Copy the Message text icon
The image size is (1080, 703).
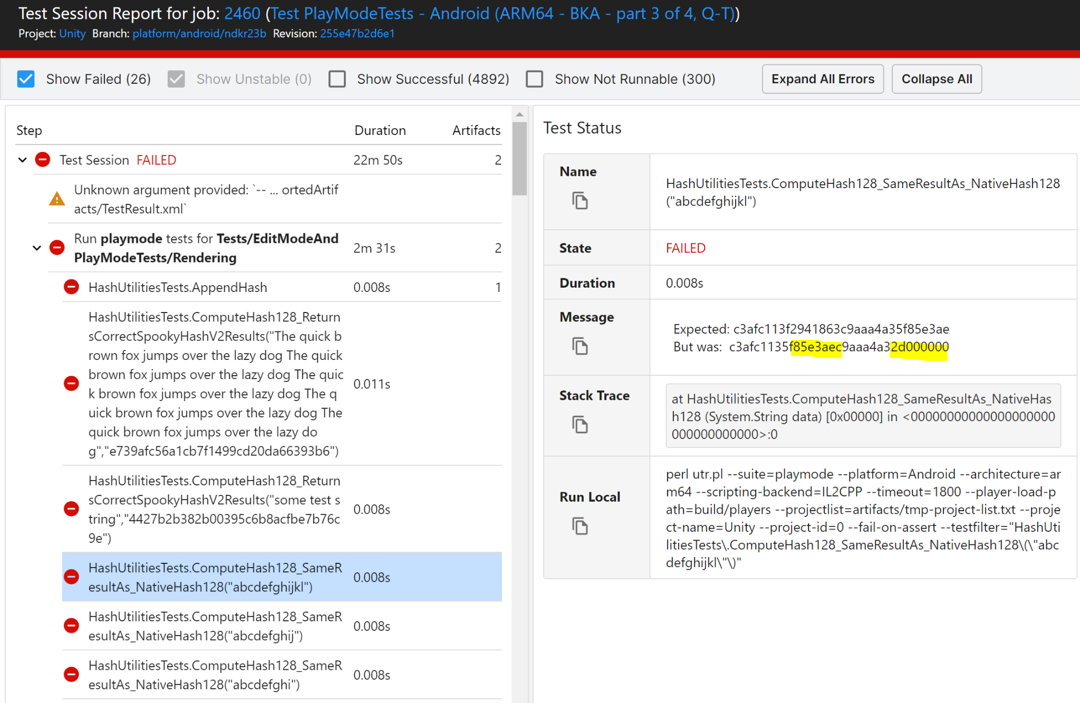coord(580,346)
